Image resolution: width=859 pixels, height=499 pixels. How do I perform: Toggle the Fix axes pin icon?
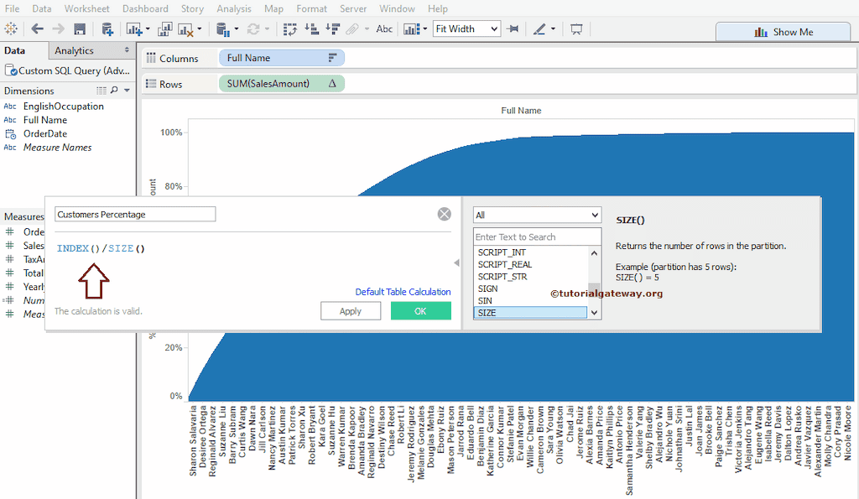[513, 29]
